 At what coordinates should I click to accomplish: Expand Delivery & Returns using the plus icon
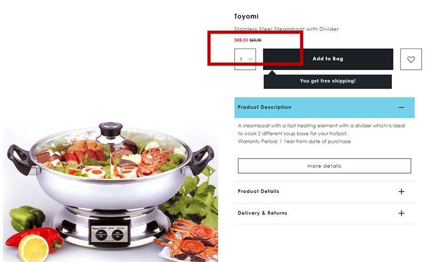402,214
